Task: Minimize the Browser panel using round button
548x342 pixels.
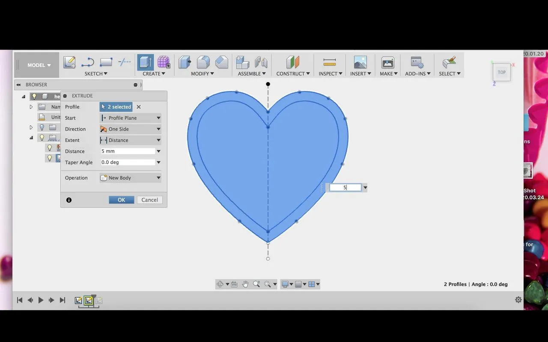Action: coord(136,85)
